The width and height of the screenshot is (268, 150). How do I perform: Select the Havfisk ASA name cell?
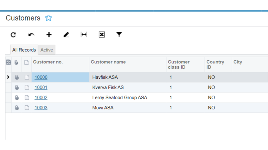coord(128,77)
